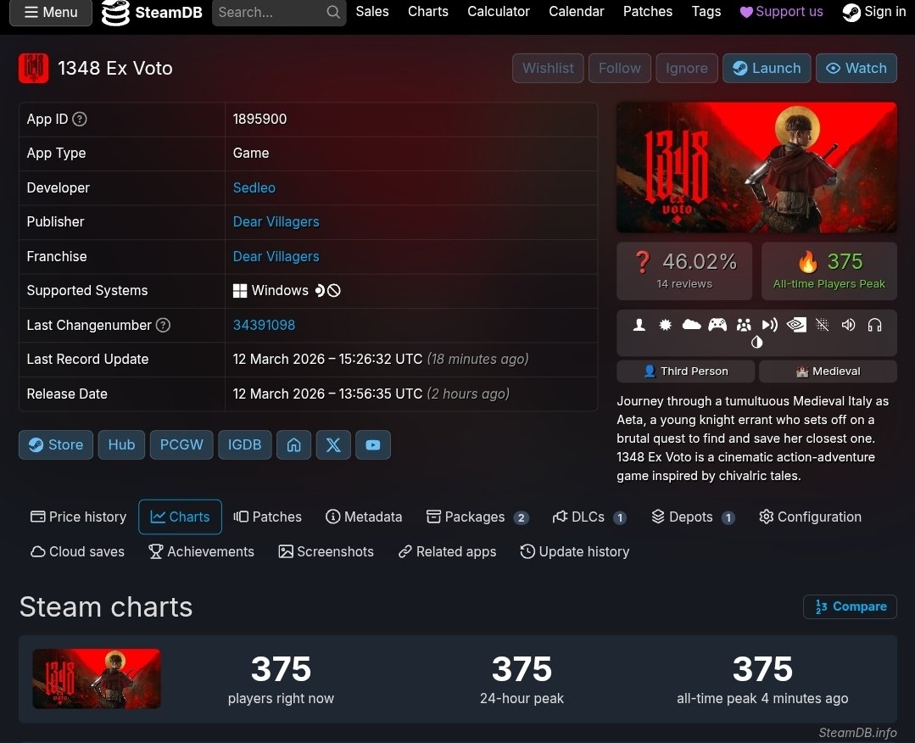
Task: Click the Compare button
Action: pos(851,606)
